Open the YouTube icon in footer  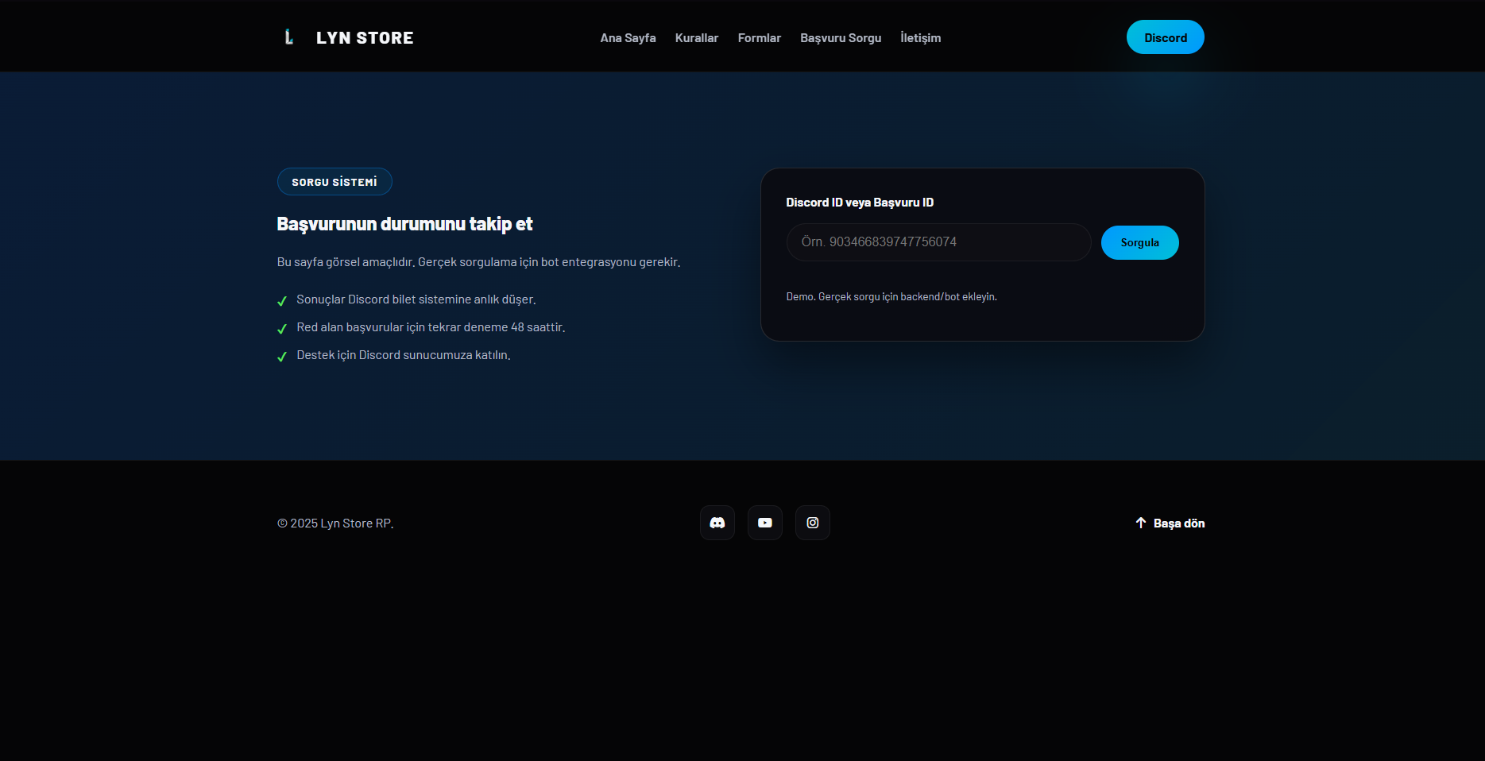coord(764,523)
